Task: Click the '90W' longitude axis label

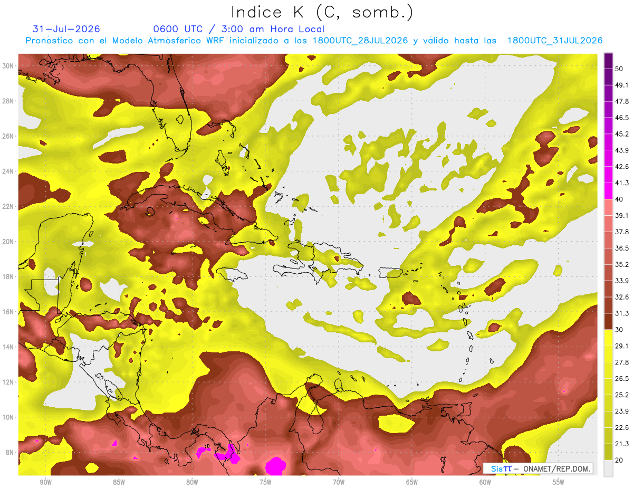Action: coord(46,482)
